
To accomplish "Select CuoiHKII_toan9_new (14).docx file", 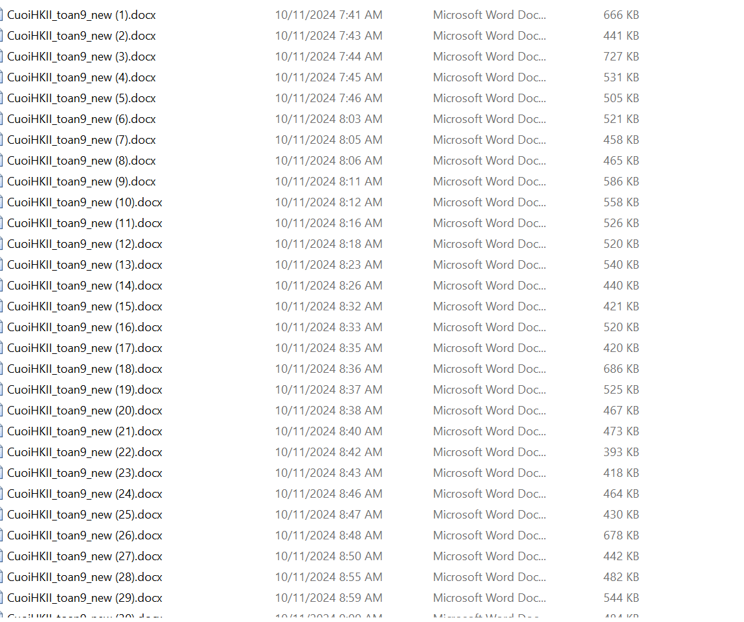I will pyautogui.click(x=85, y=286).
